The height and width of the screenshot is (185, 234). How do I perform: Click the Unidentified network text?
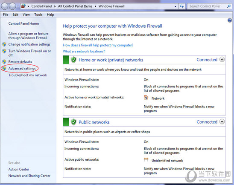pos(167,161)
